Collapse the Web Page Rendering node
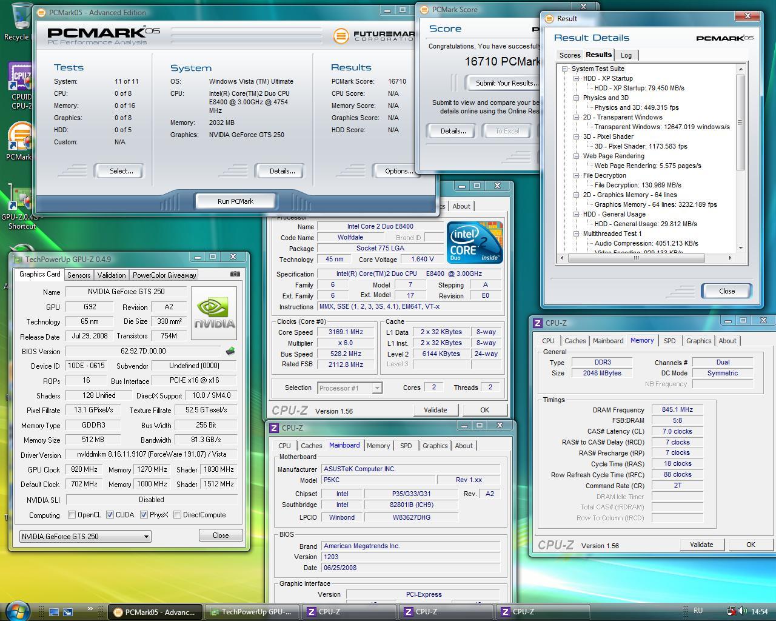The image size is (776, 621). click(x=577, y=156)
